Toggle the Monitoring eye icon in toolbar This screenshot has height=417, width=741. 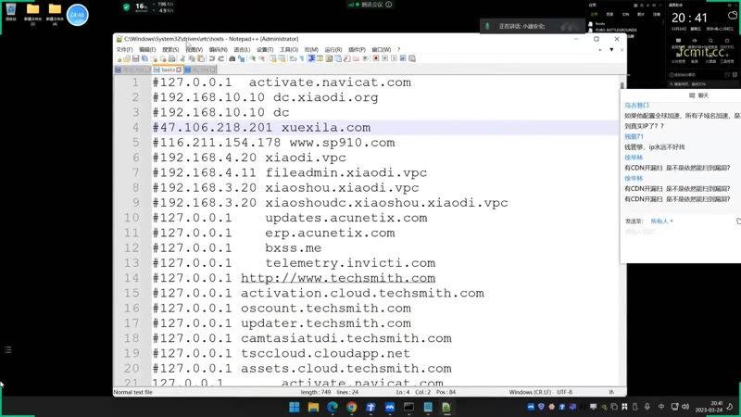365,58
